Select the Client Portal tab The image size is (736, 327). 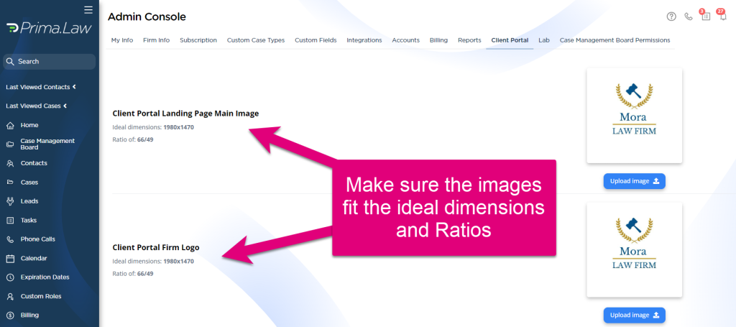click(510, 40)
